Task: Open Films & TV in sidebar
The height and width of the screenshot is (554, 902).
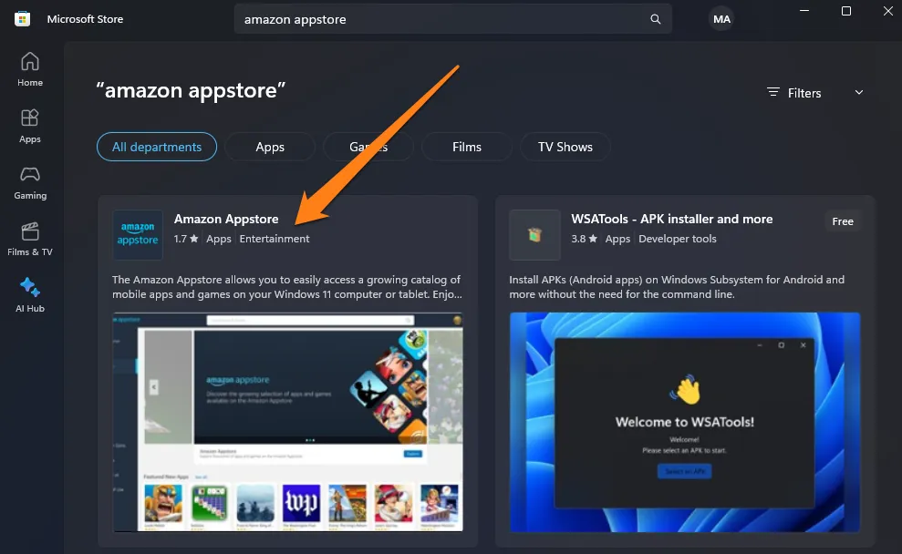Action: pyautogui.click(x=30, y=239)
